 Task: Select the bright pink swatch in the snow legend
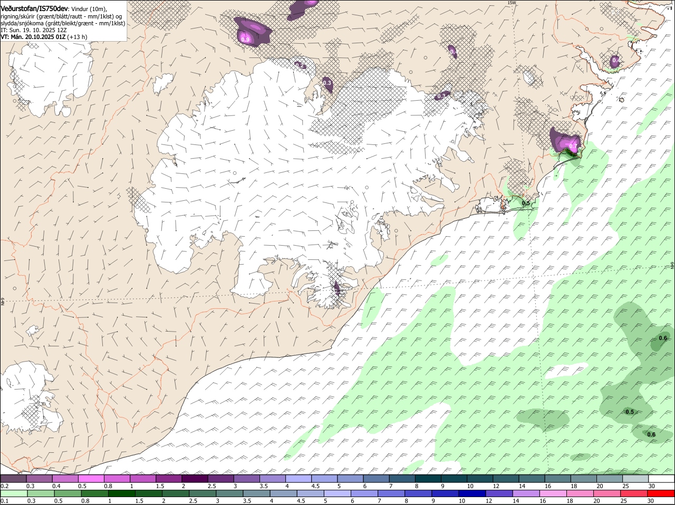tap(91, 479)
